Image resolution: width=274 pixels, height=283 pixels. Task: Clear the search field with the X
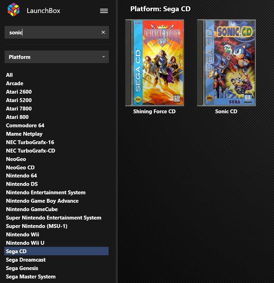103,32
